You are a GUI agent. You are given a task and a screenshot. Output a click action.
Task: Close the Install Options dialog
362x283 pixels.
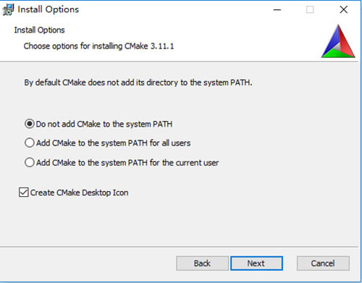[x=343, y=9]
